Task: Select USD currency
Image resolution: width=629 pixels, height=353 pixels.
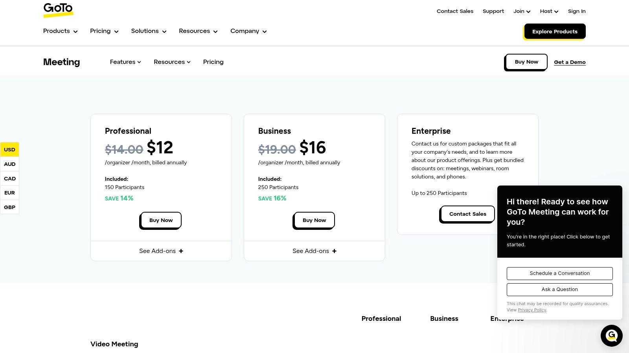Action: pos(9,149)
